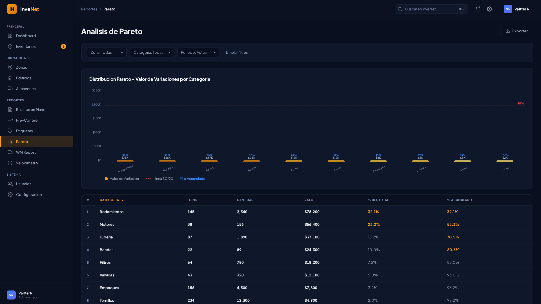The image size is (541, 304).
Task: Click the Exportar button
Action: 516,31
